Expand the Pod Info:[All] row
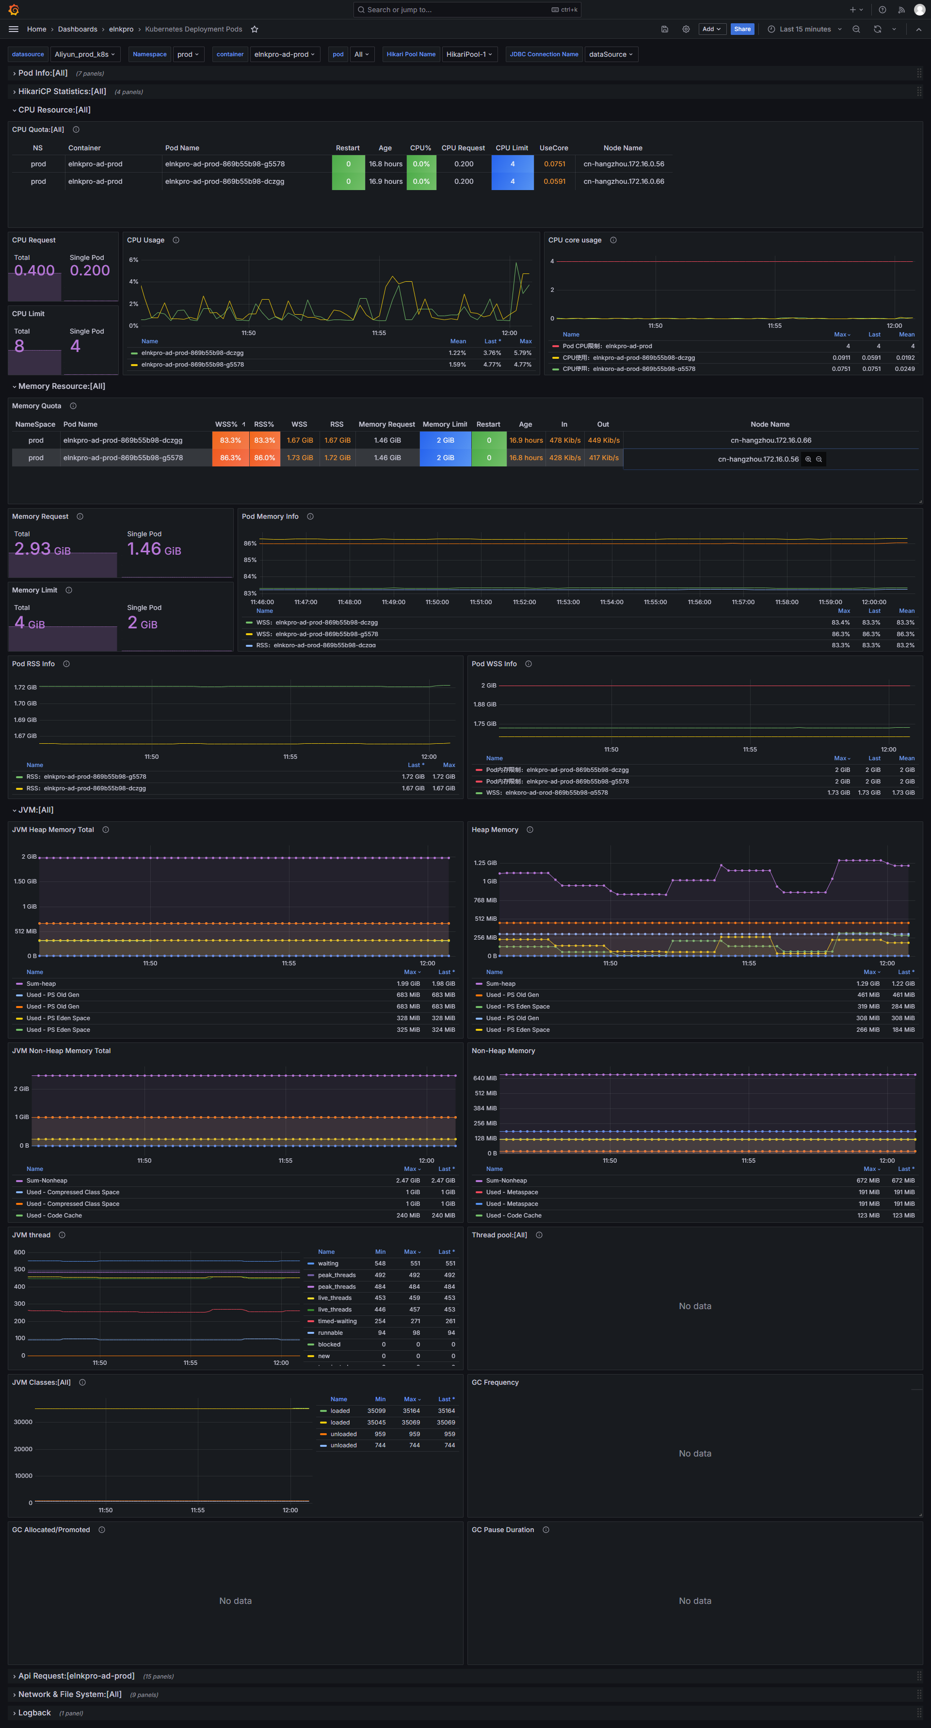This screenshot has width=931, height=1728. tap(42, 73)
